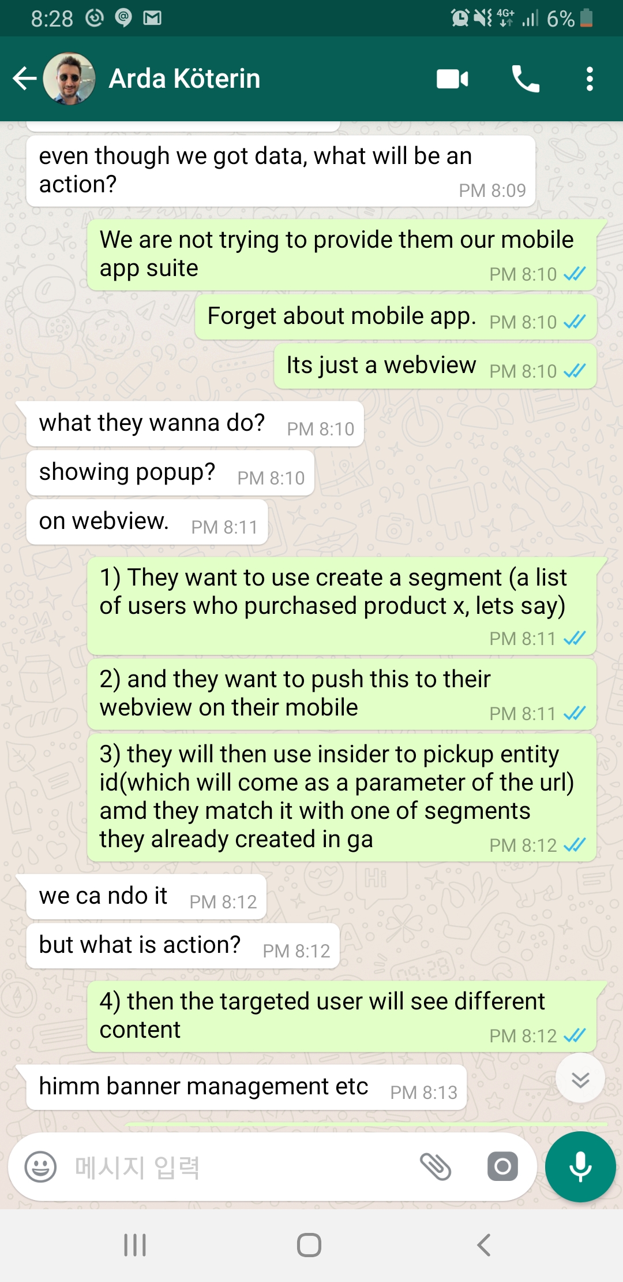Viewport: 623px width, 1282px height.
Task: Open the emoji picker
Action: point(40,1167)
